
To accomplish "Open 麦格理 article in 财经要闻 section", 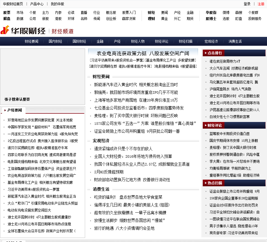I will tap(136, 116).
